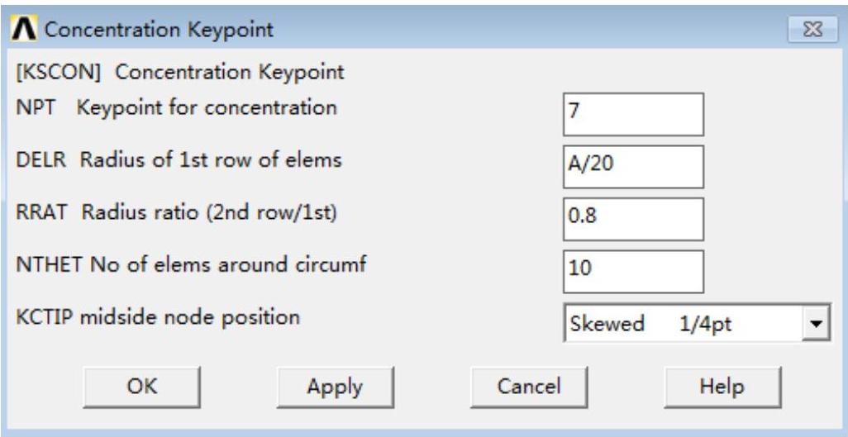Click the Apply button
Image resolution: width=848 pixels, height=437 pixels.
[x=334, y=386]
